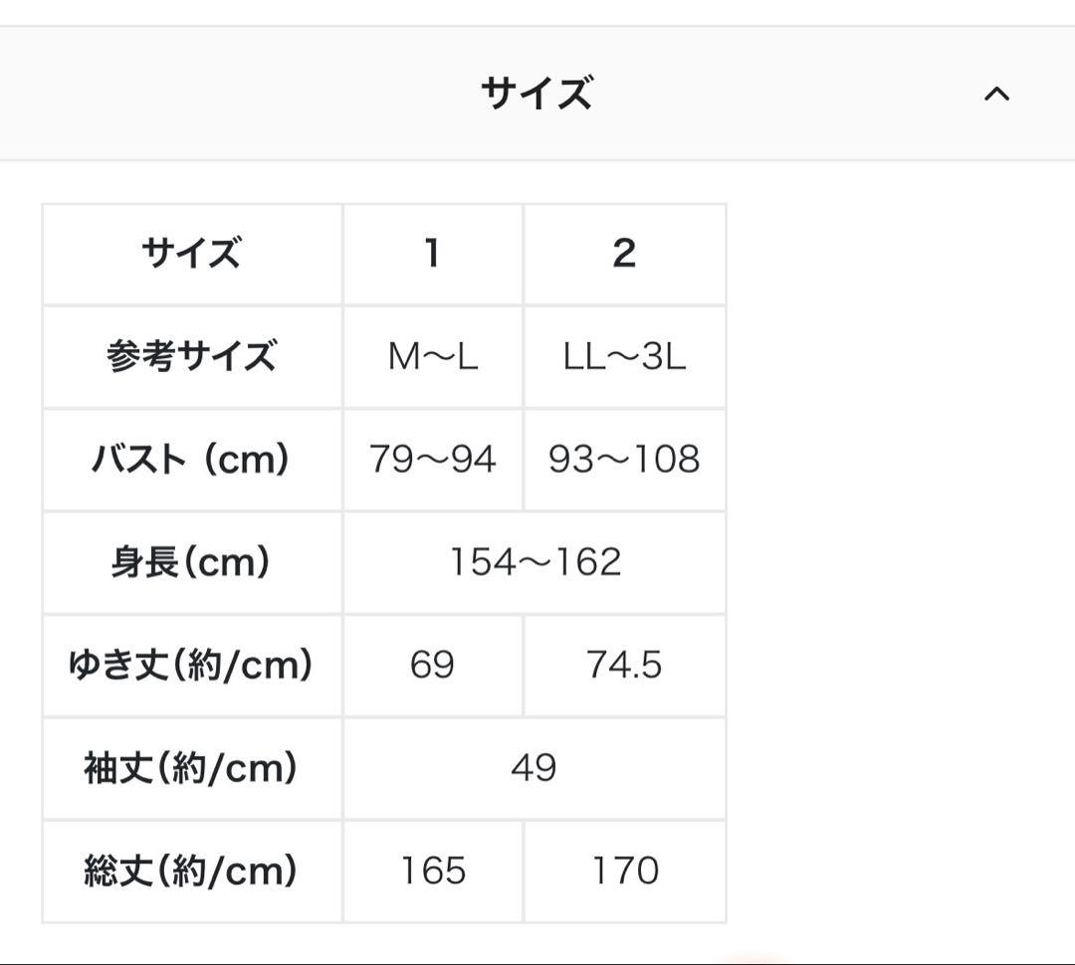Click the 参考サイズ row label
The height and width of the screenshot is (965, 1075).
coord(191,356)
